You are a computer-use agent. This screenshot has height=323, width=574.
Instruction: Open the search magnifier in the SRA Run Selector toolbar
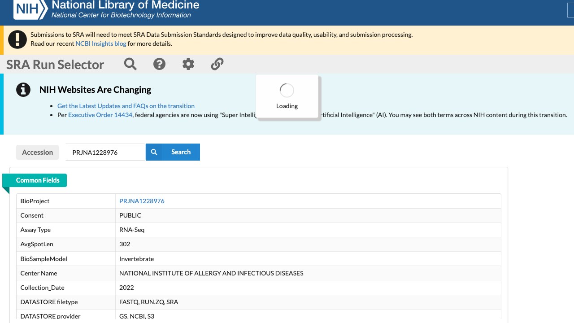(x=130, y=64)
